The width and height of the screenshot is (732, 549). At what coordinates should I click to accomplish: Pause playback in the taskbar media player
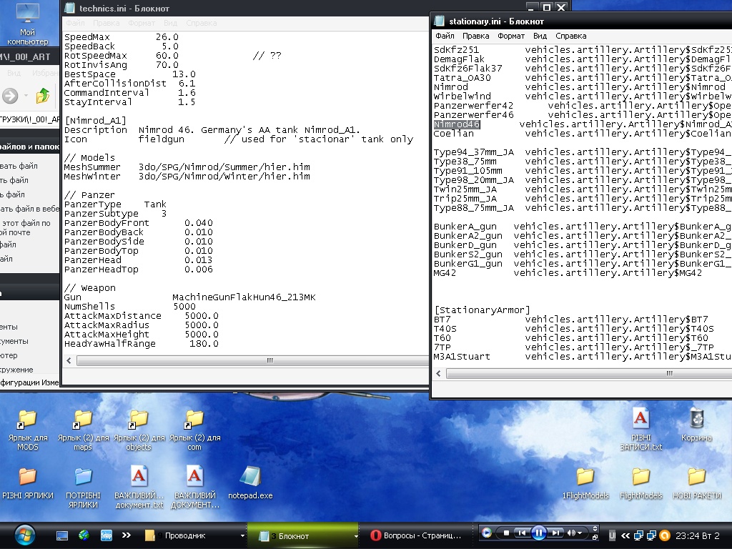coord(539,533)
